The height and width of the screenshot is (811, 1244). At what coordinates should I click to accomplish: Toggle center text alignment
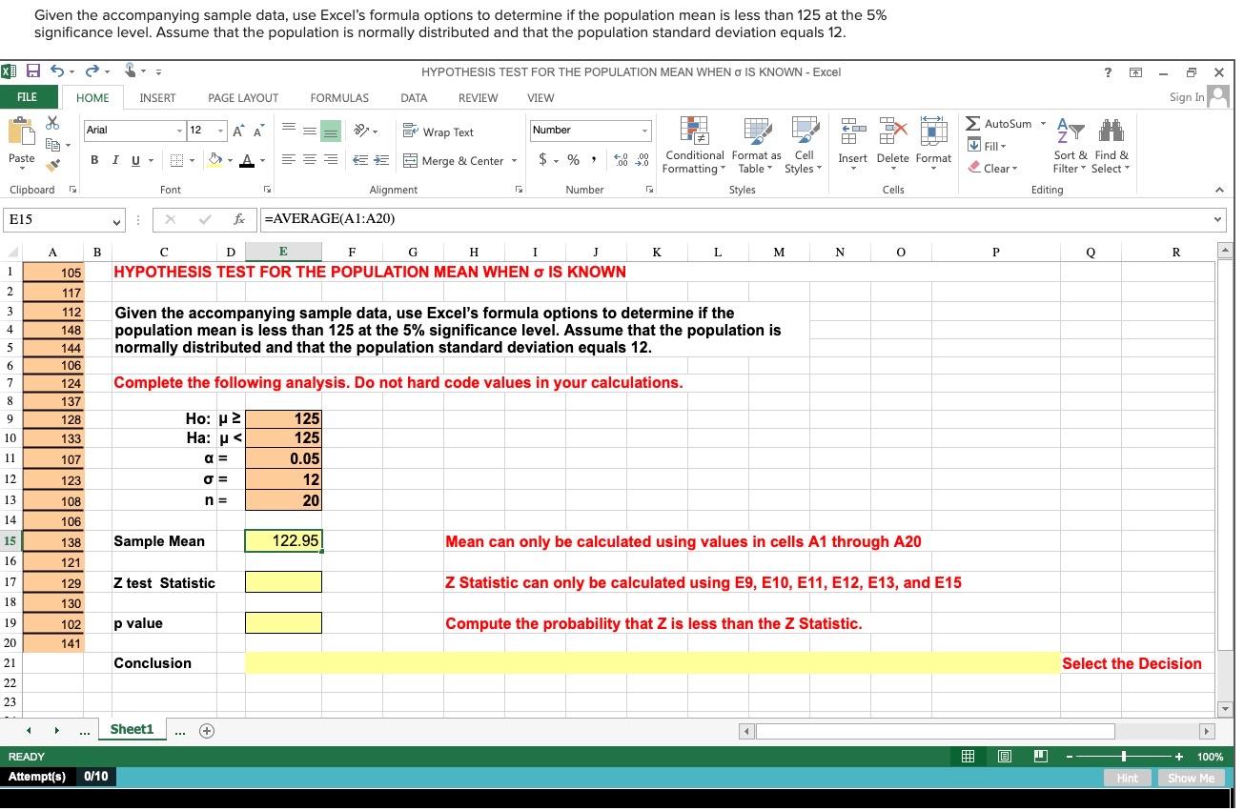coord(308,160)
